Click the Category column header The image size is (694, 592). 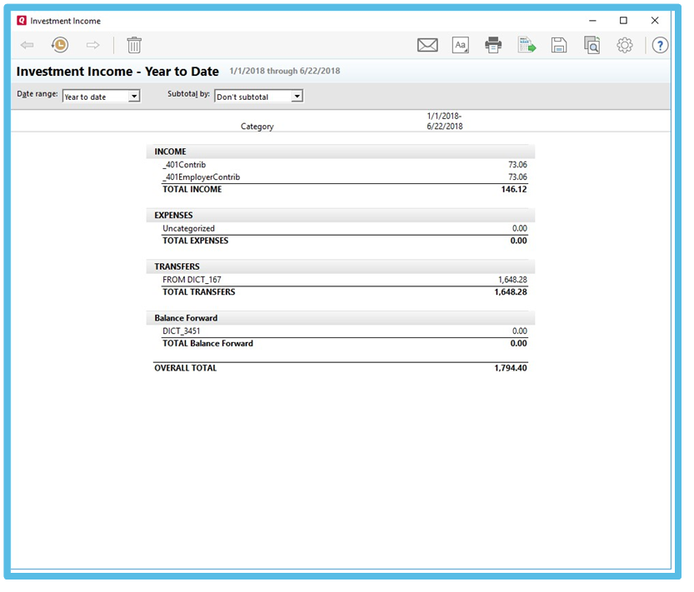pos(257,127)
